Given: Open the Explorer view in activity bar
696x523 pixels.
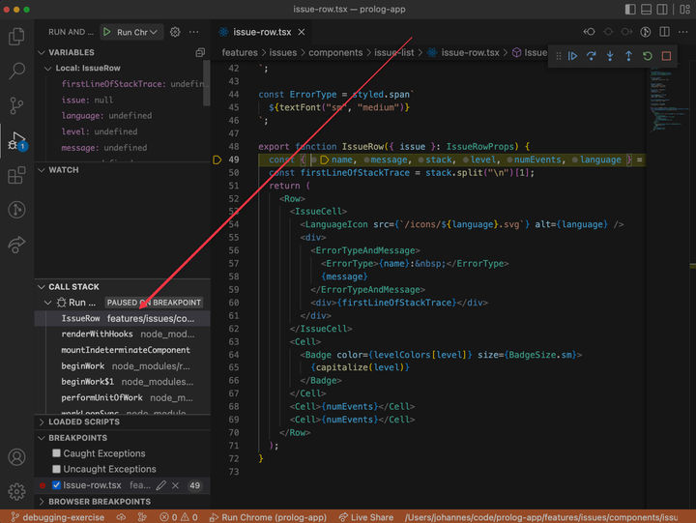Looking at the screenshot, I should tap(16, 37).
